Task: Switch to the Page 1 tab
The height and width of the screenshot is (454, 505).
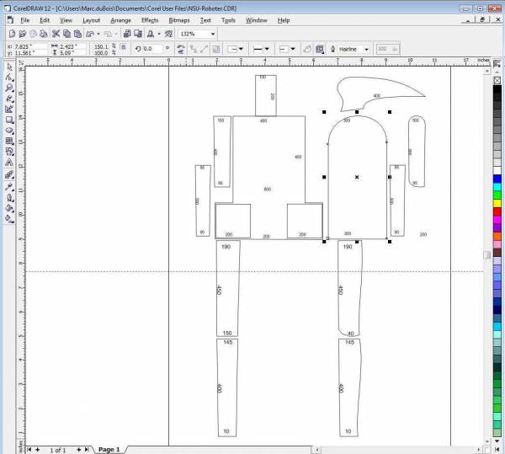Action: click(x=109, y=450)
